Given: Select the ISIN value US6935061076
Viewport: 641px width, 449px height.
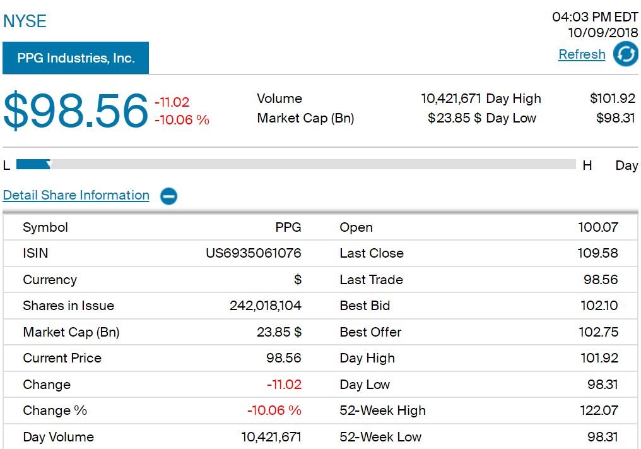Looking at the screenshot, I should (x=254, y=253).
